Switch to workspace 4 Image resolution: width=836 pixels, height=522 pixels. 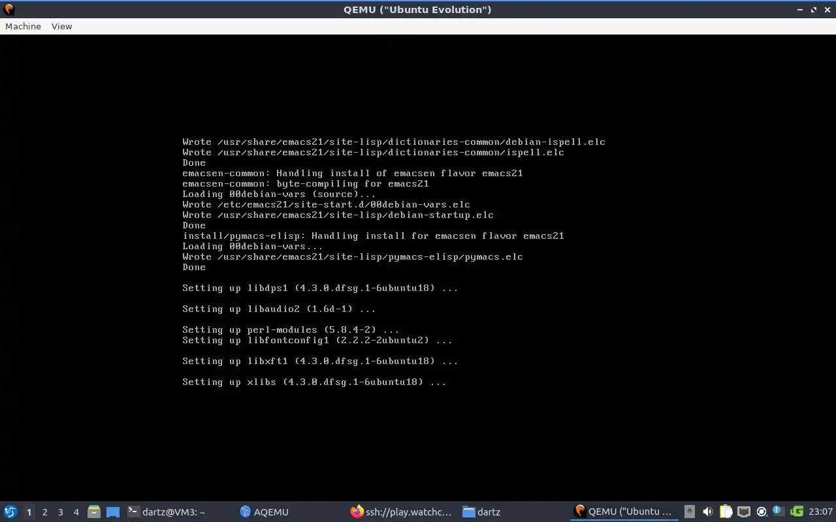coord(76,512)
